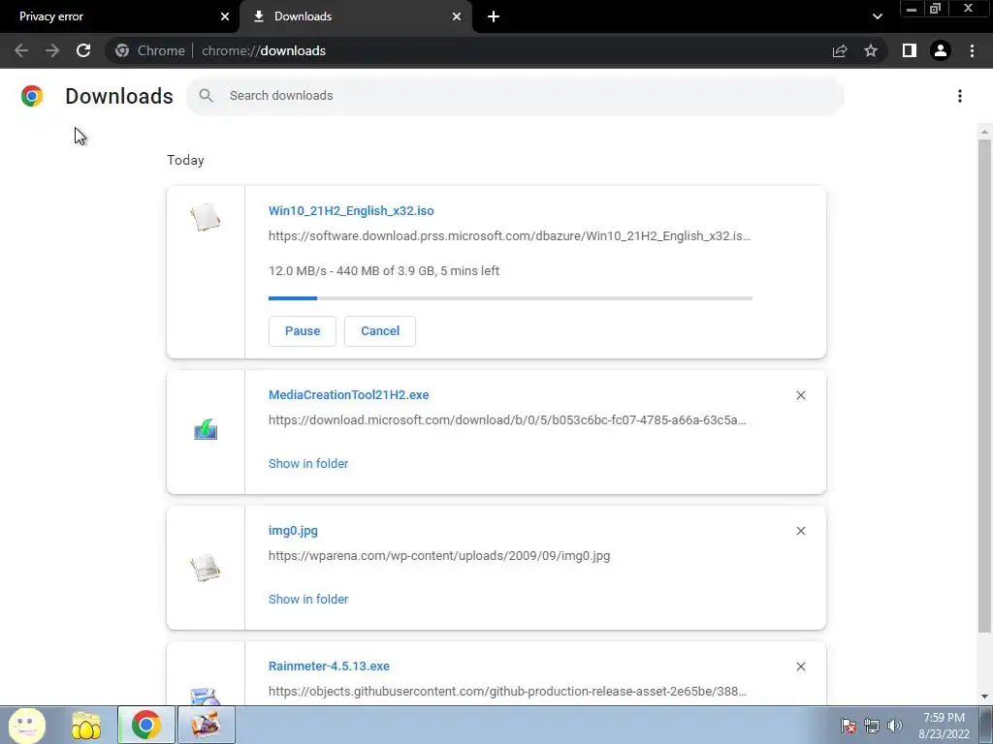Remove Rainmeter-4.5.13.exe from list
The width and height of the screenshot is (993, 744).
click(x=800, y=666)
